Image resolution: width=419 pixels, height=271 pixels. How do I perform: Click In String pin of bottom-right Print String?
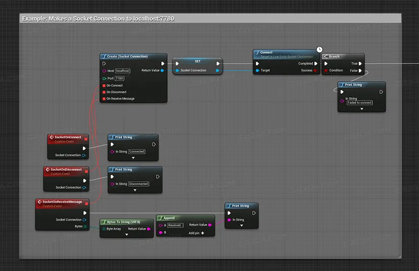(230, 220)
